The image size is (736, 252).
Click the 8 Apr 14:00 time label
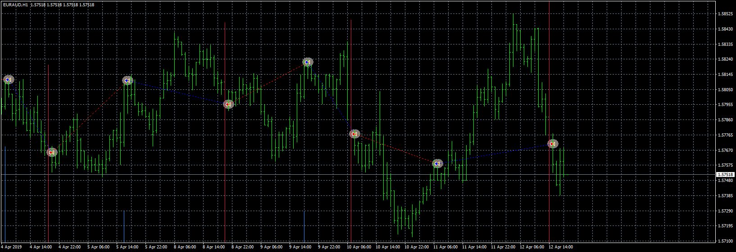click(x=214, y=247)
